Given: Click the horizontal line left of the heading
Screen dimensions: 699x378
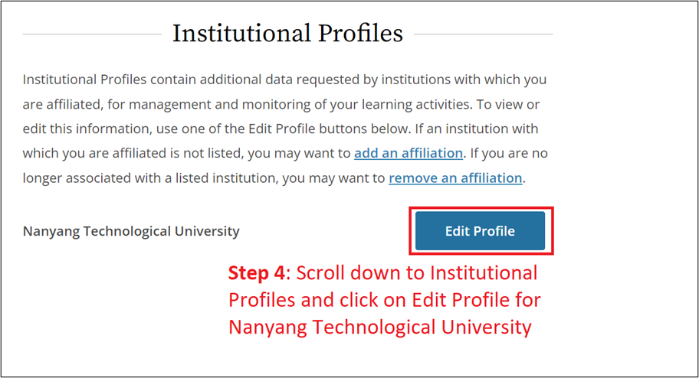Looking at the screenshot, I should point(92,34).
